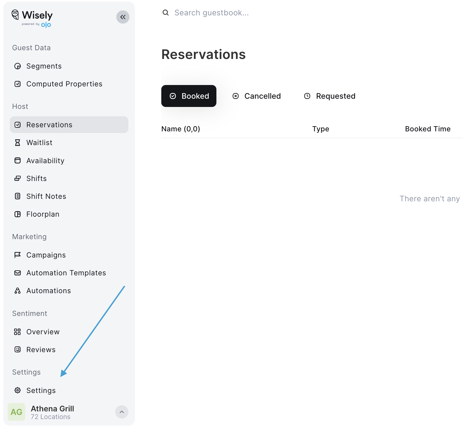463x430 pixels.
Task: Switch to the Requested reservations tab
Action: pyautogui.click(x=330, y=96)
